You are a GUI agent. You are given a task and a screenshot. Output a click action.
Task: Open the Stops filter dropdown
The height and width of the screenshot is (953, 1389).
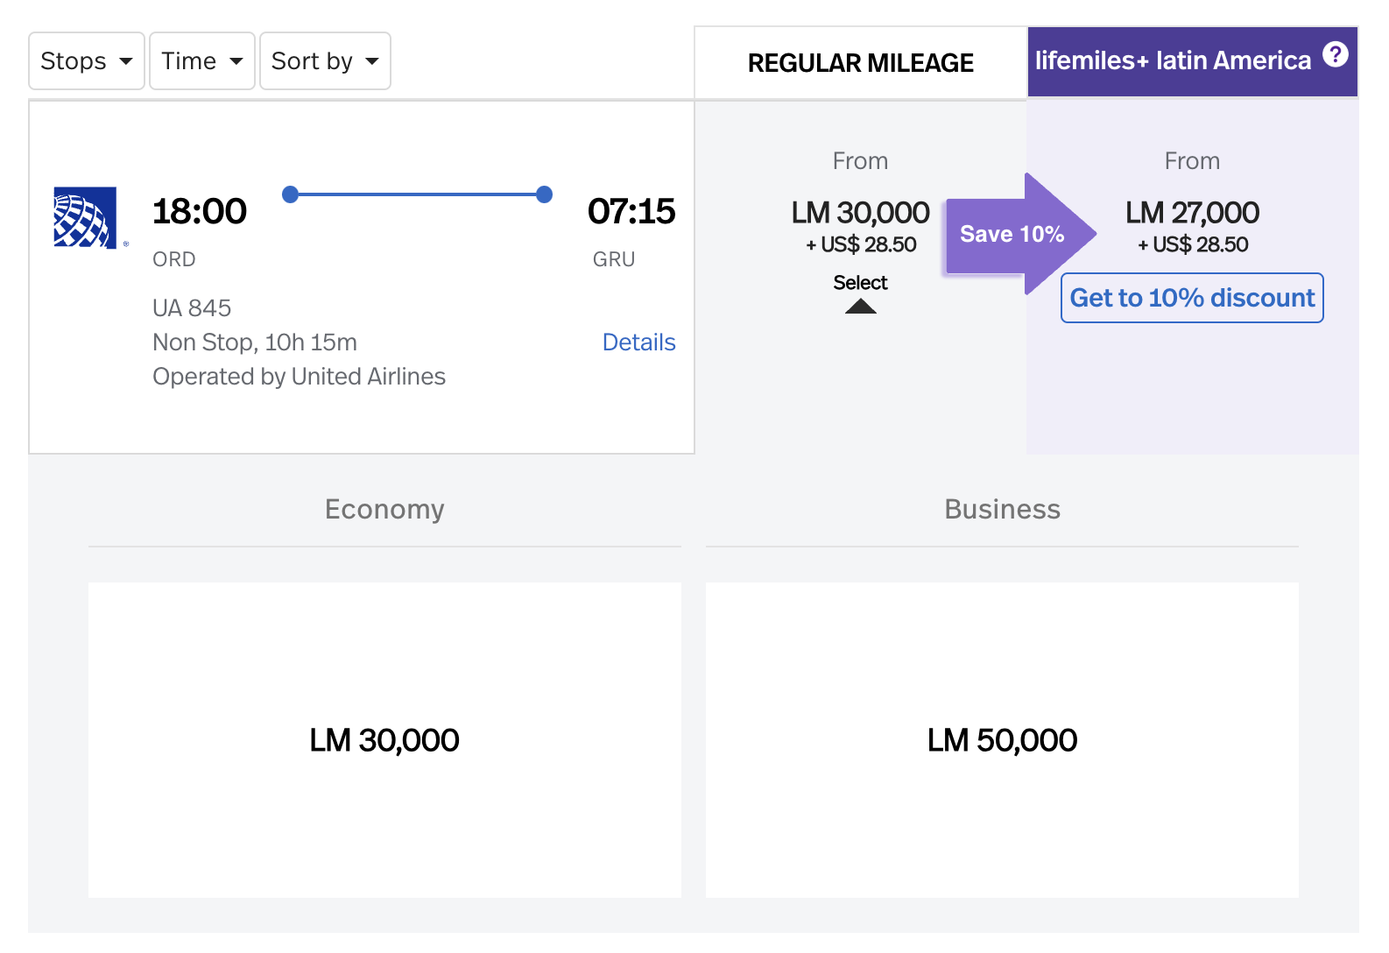87,61
